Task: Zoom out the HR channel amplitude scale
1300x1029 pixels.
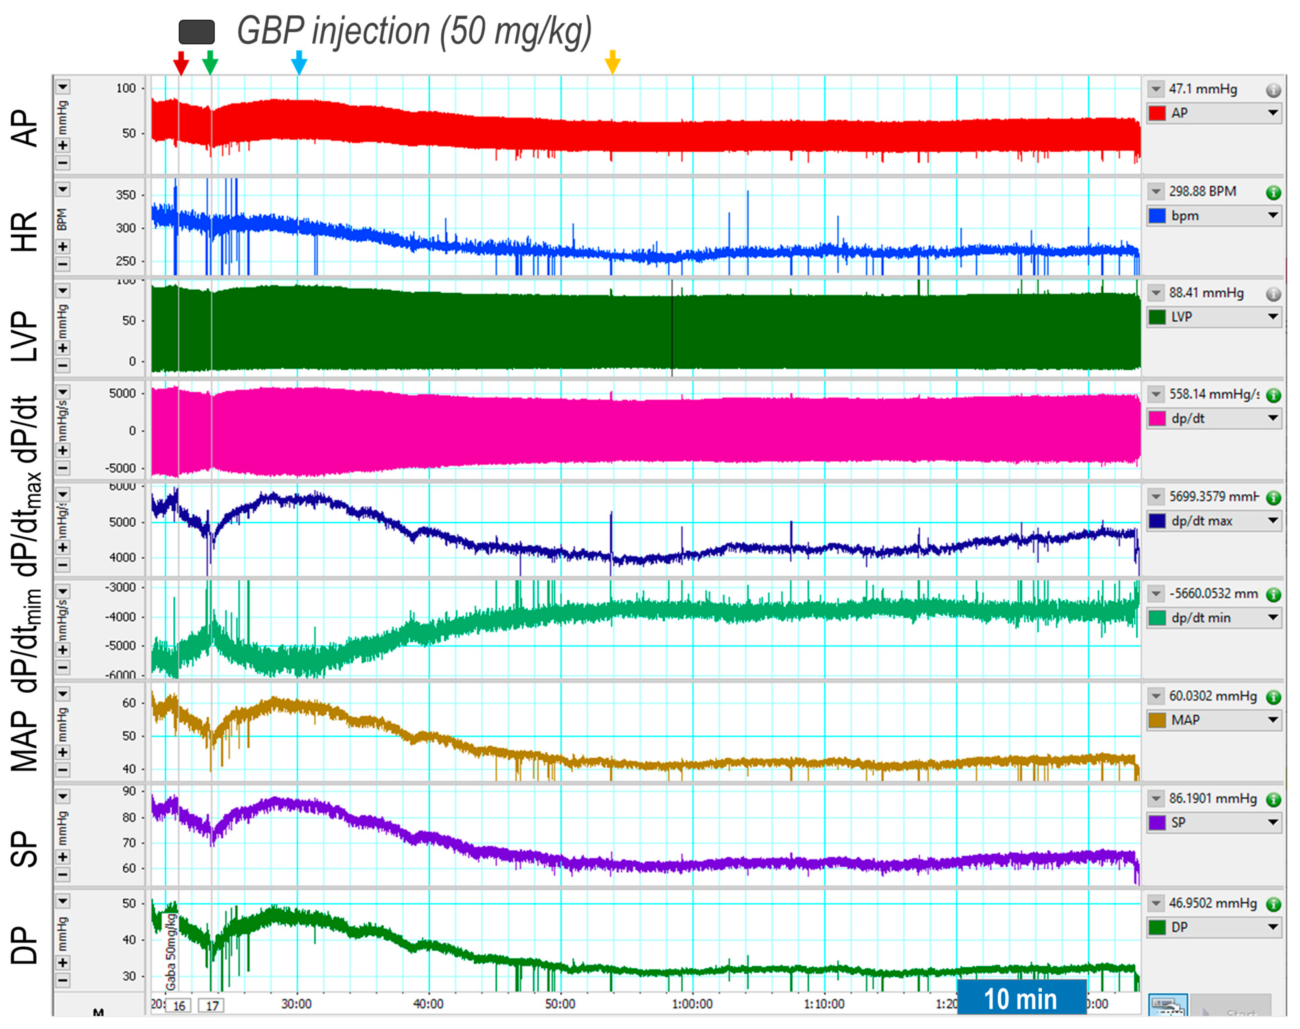Action: point(63,264)
